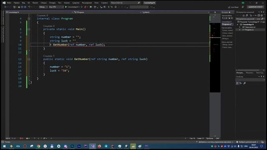The image size is (267, 150).
Task: Open the Debug configuration dropdown
Action: click(43, 7)
